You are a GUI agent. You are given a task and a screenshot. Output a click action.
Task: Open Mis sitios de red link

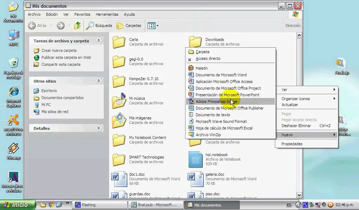55,112
